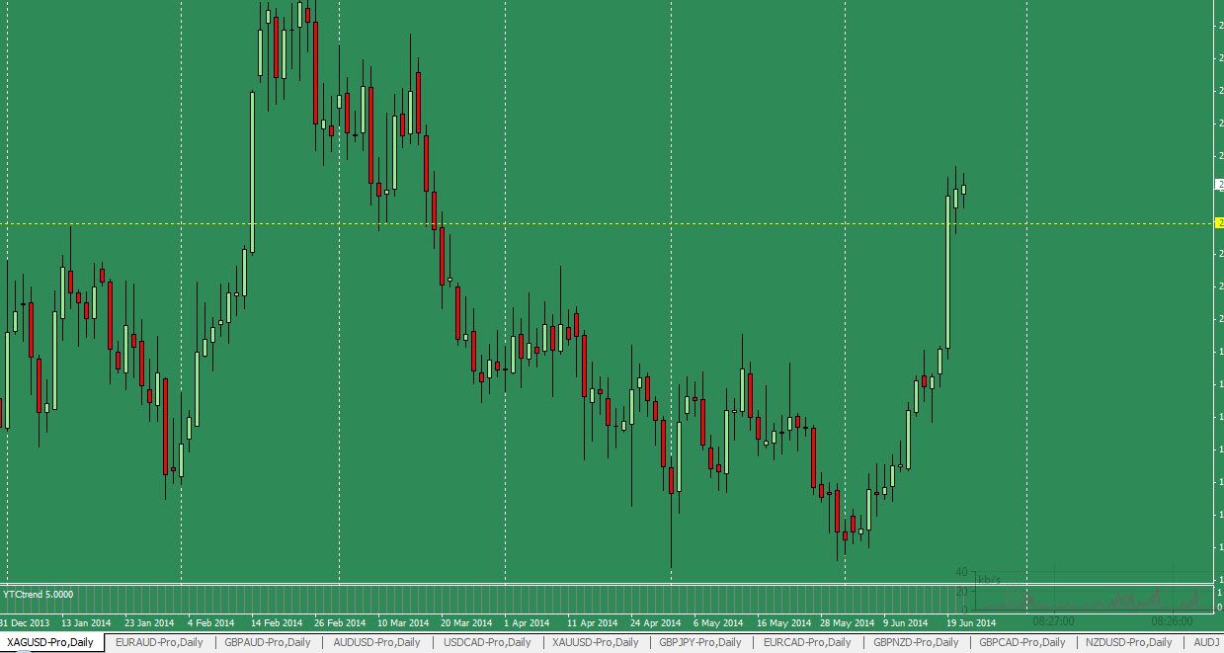This screenshot has width=1224, height=653.
Task: Click the 6 May 2014 date label
Action: click(718, 623)
